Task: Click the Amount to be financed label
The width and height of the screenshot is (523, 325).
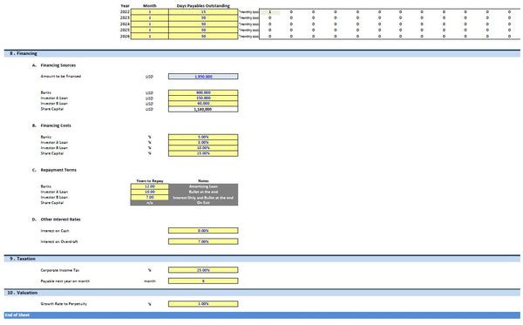Action: (61, 77)
